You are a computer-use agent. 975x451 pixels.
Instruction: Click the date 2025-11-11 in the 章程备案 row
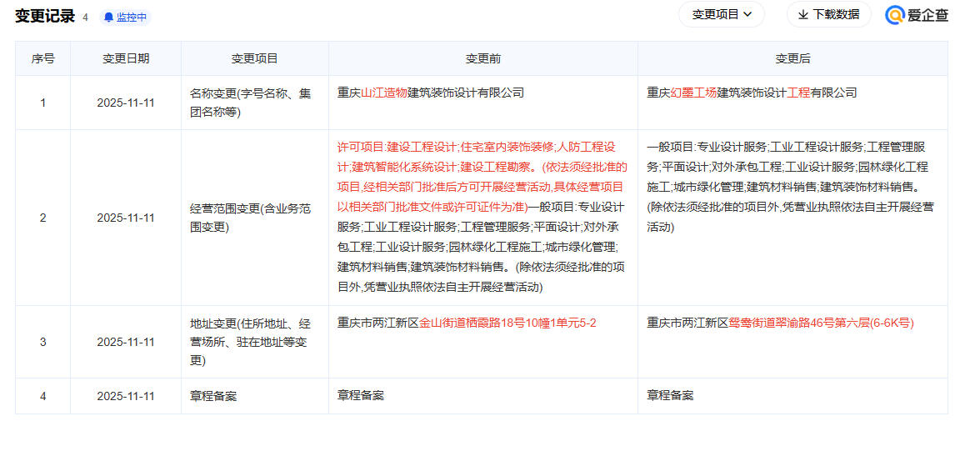pyautogui.click(x=126, y=396)
